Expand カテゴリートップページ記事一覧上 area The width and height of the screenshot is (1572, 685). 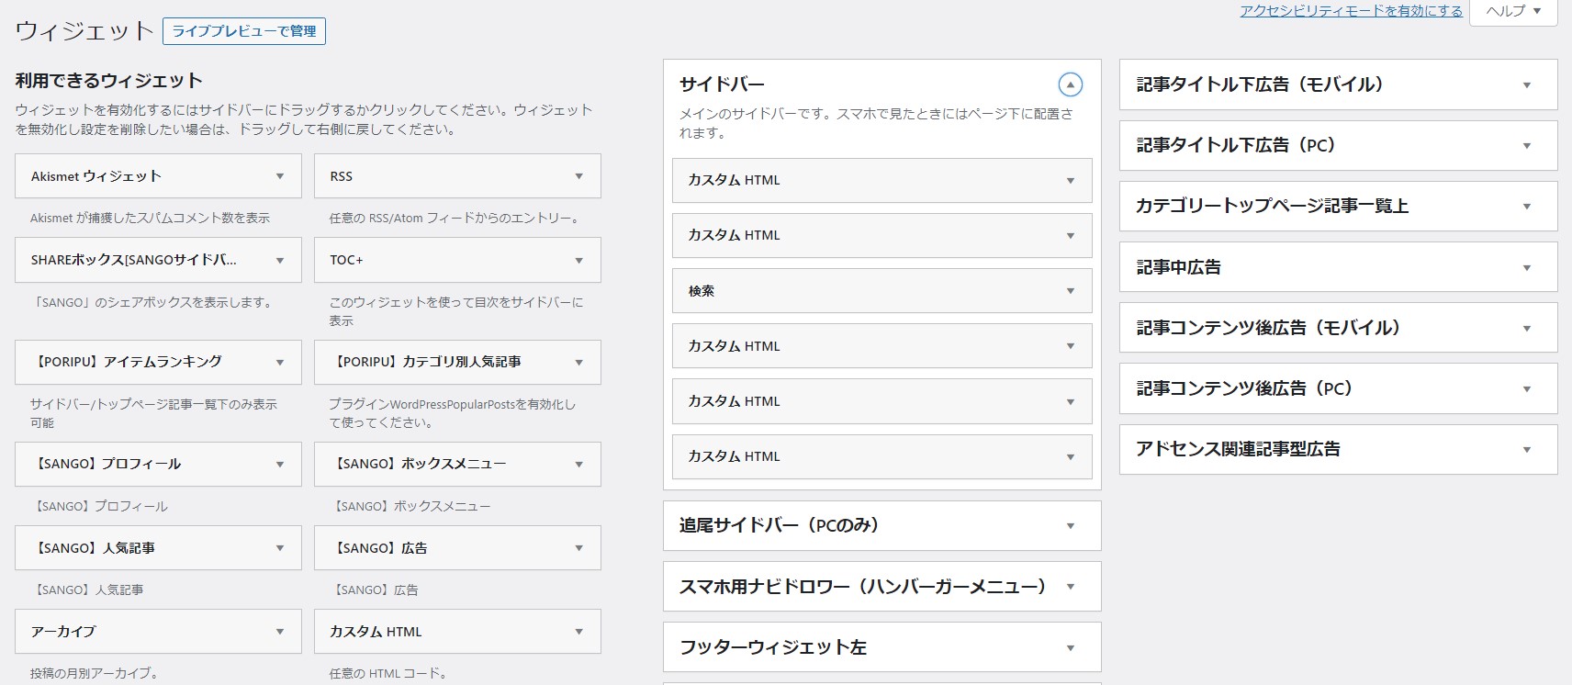[1526, 207]
